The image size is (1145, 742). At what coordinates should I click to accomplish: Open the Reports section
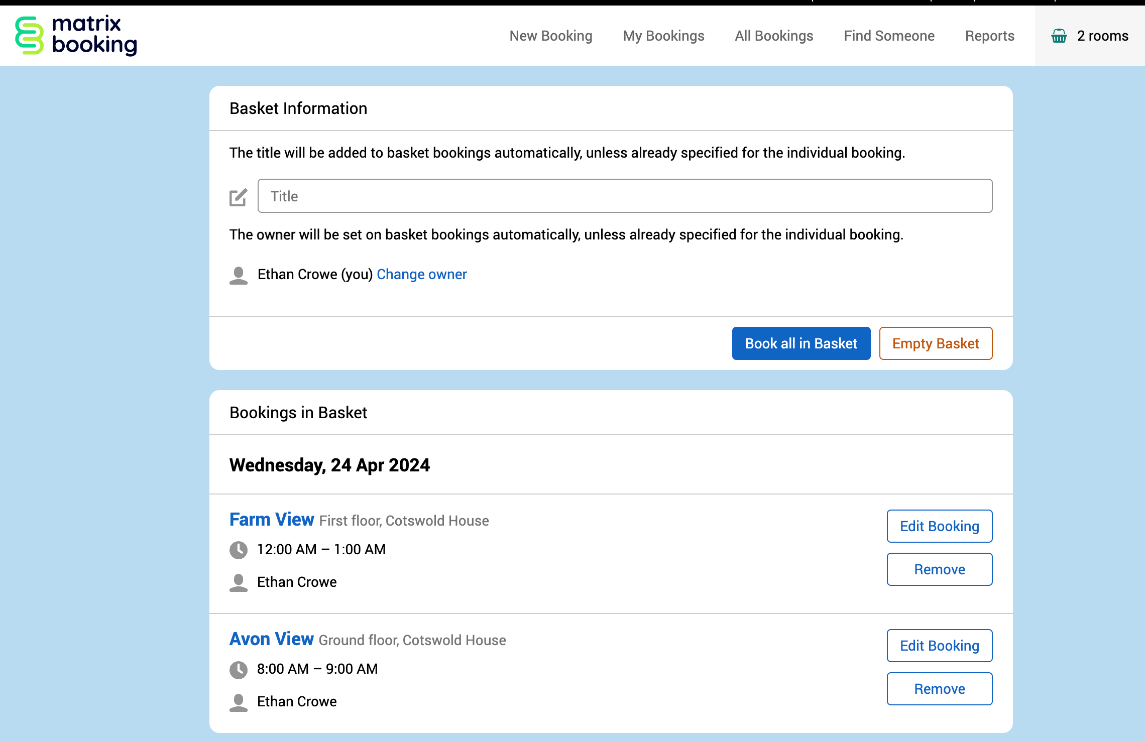click(x=989, y=36)
